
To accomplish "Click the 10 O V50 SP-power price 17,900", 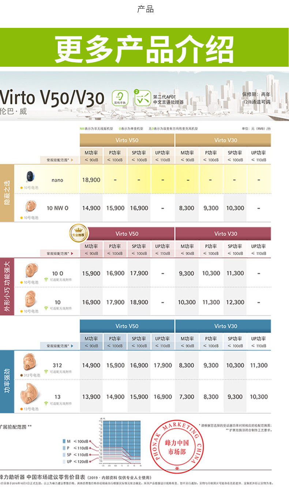I will 139,273.
